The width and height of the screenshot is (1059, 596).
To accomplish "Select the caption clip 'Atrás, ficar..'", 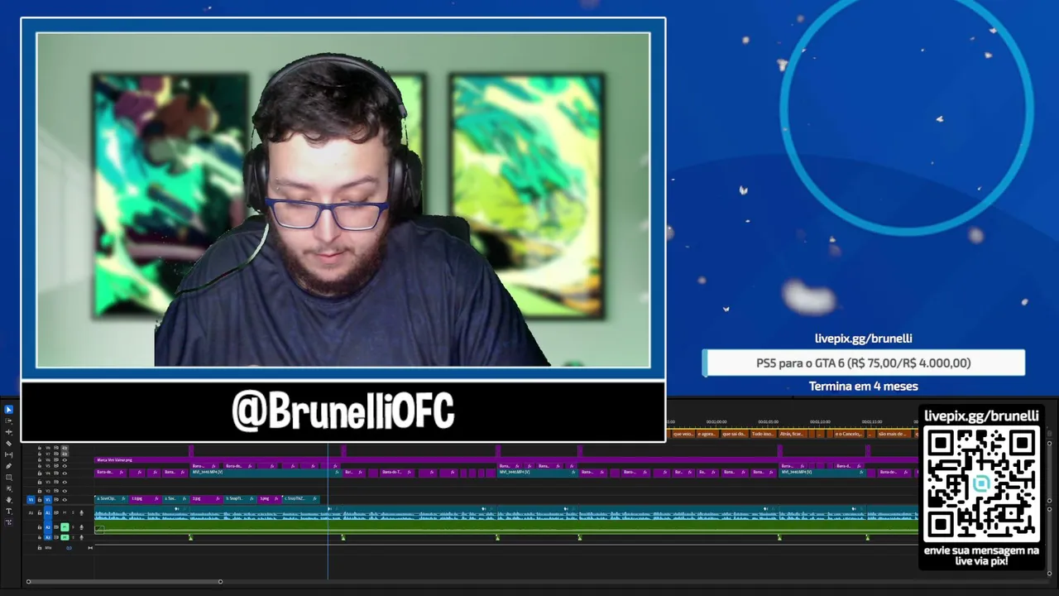I will coord(792,434).
